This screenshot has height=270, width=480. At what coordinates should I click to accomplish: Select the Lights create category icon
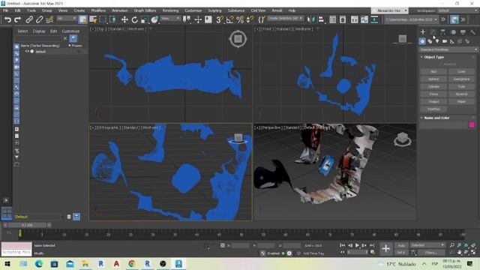point(437,41)
